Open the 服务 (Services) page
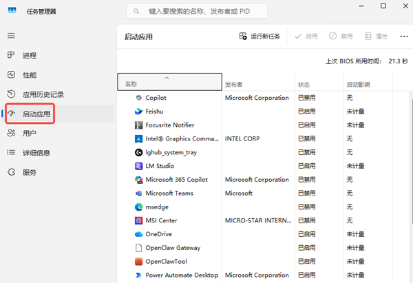The image size is (413, 283). point(58,172)
